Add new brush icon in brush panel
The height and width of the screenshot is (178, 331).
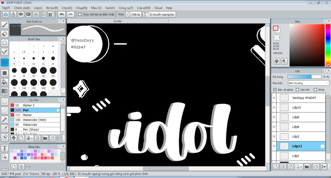point(21,138)
